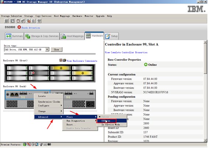Click the premium feature icon with blue arrow

pyautogui.click(x=37, y=144)
